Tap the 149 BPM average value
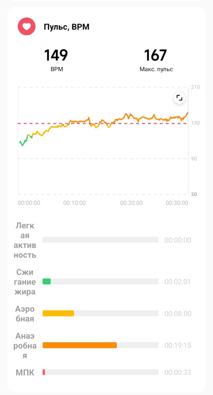Viewport: 213px width, 395px height. point(56,55)
